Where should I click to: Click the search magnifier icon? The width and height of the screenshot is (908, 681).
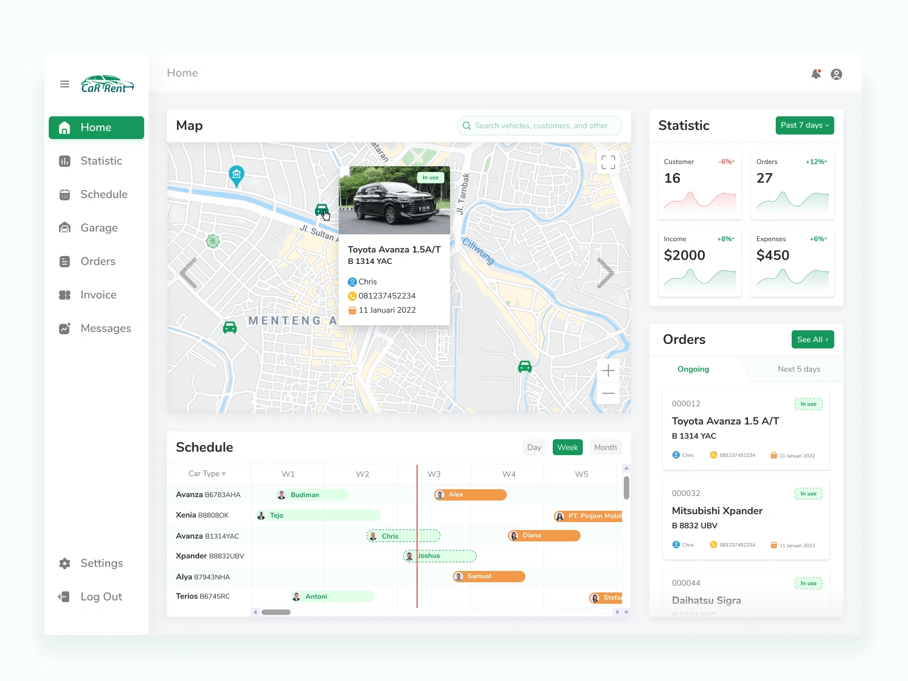pyautogui.click(x=466, y=126)
